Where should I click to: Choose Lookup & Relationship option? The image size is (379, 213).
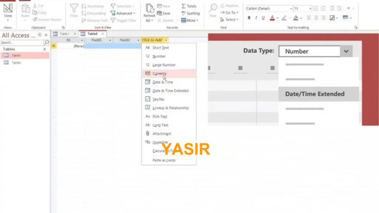coord(169,108)
